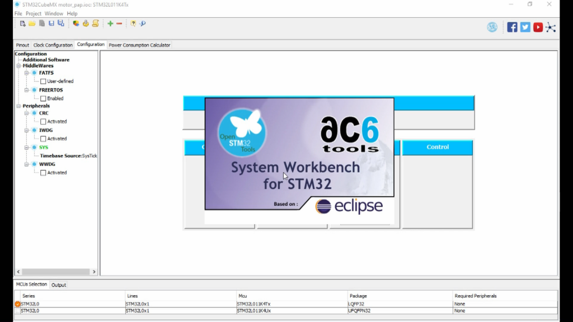Image resolution: width=573 pixels, height=322 pixels.
Task: Select the SYS peripheral in tree
Action: (44, 148)
